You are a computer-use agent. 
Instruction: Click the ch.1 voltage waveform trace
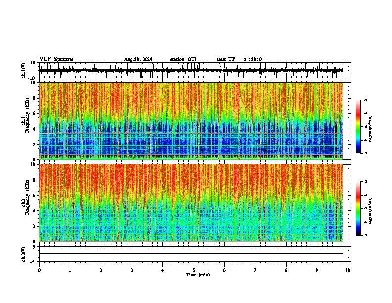coord(191,70)
